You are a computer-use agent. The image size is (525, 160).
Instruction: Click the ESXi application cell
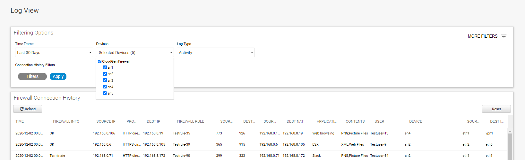[316, 144]
